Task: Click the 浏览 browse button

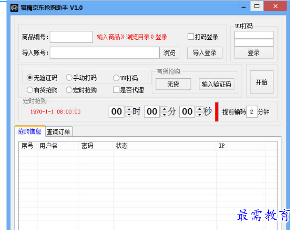Action: [169, 53]
